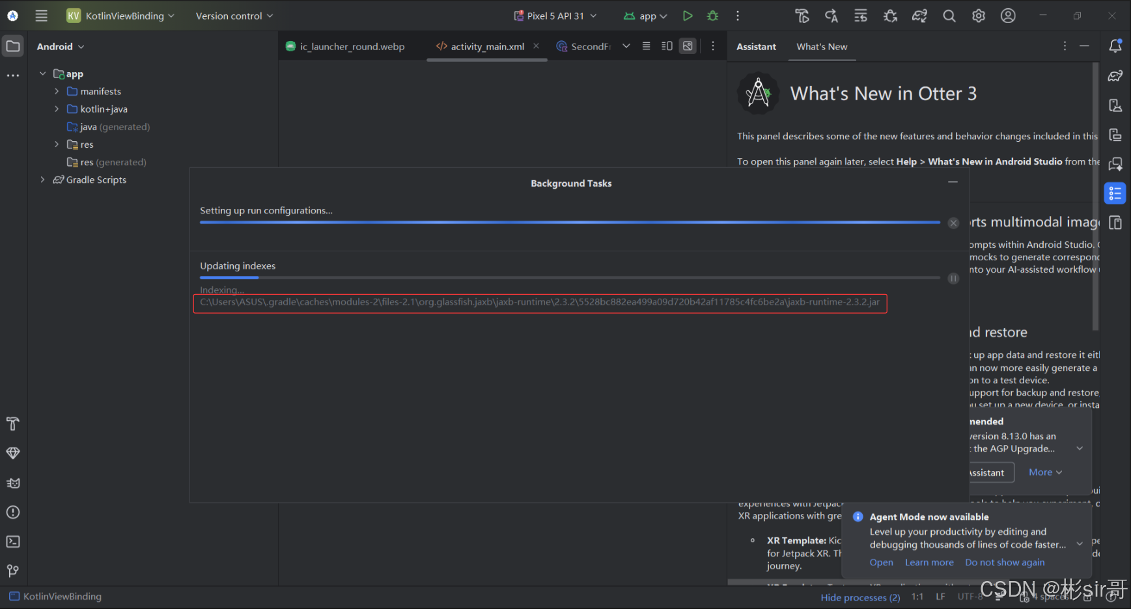Click Do not show again link
1131x609 pixels.
1005,562
